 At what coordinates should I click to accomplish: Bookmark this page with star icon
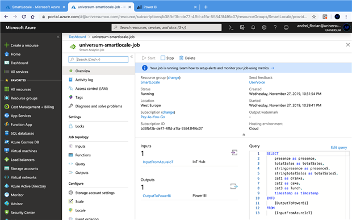[314, 16]
